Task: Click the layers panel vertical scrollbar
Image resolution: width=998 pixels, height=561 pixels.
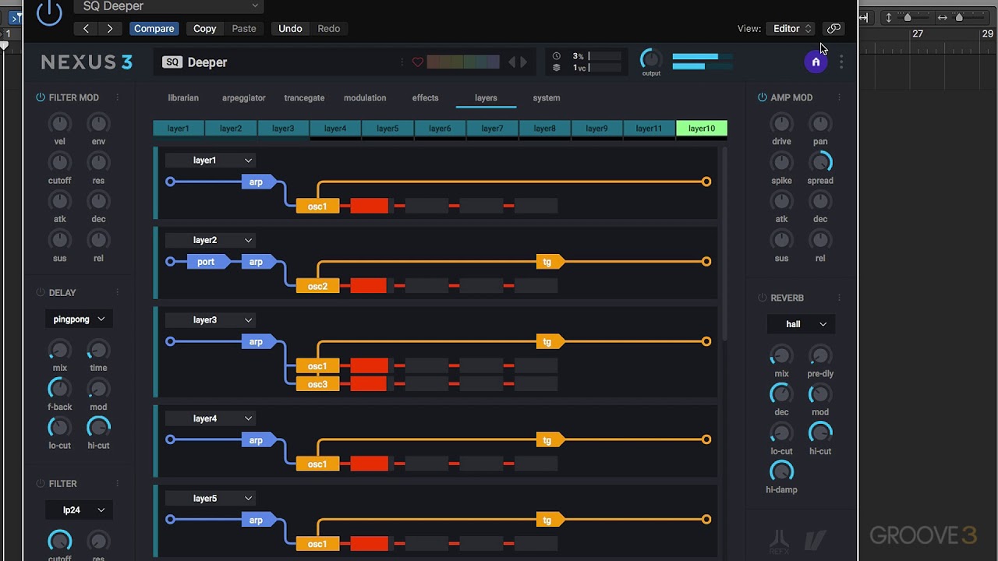Action: [724, 243]
